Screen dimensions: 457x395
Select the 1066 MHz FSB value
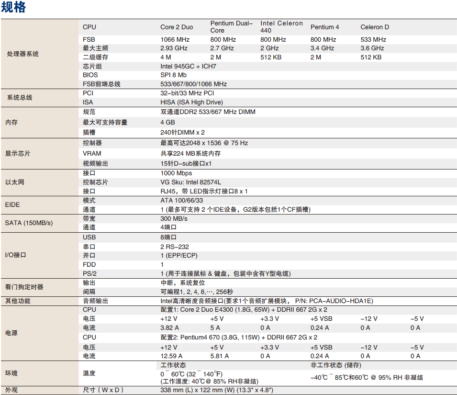175,39
